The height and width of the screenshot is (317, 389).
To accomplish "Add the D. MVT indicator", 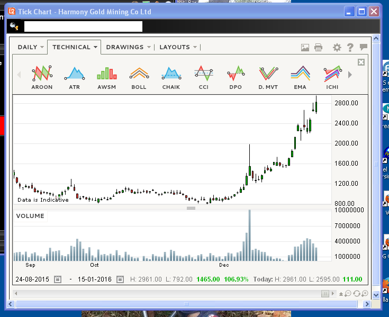I will click(268, 77).
